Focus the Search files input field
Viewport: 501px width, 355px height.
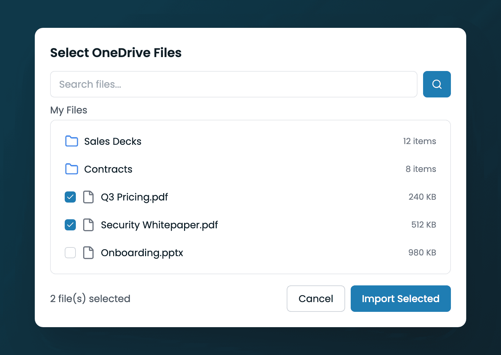[234, 84]
